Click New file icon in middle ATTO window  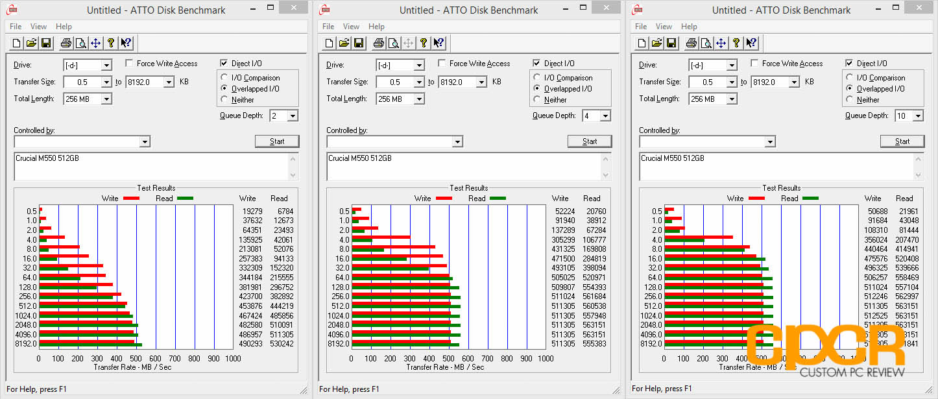[x=330, y=43]
